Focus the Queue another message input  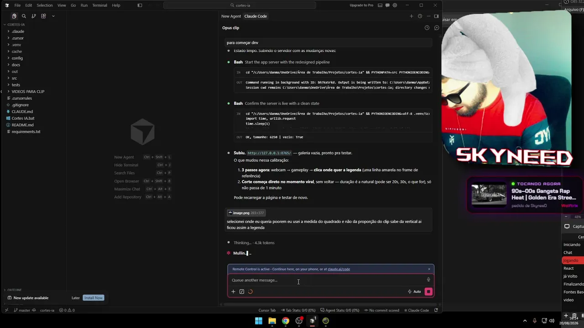327,280
